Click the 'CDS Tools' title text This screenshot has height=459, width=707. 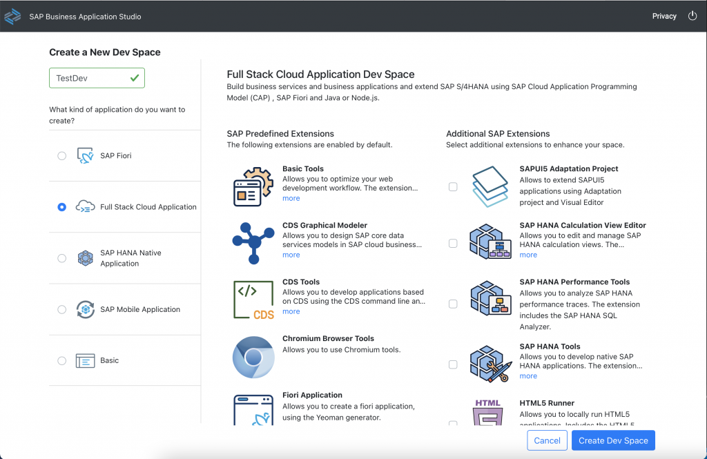pos(301,282)
